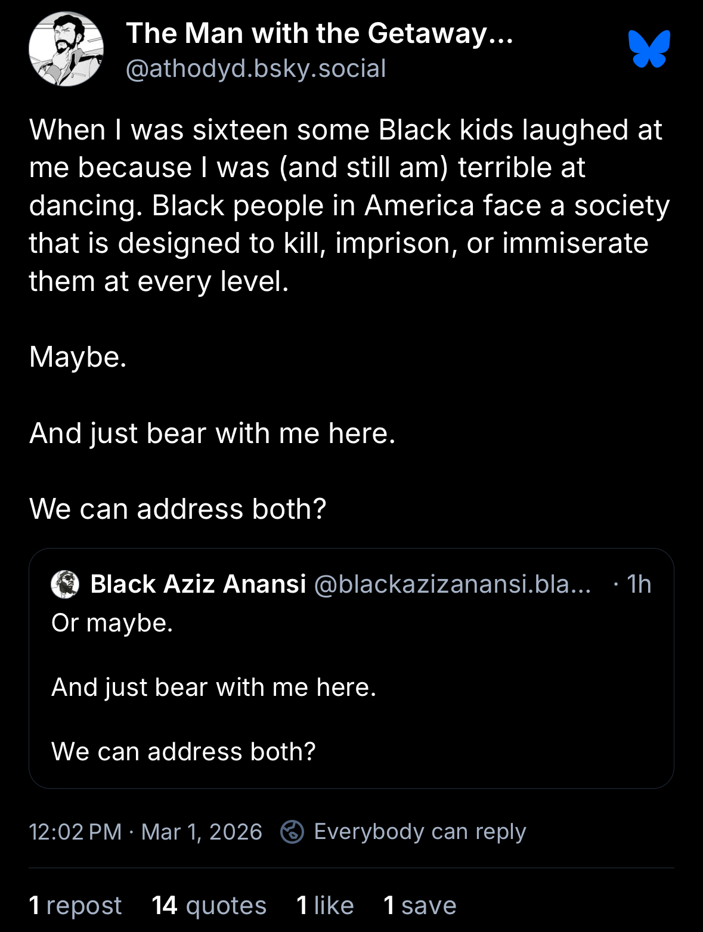Open Black Aziz Anansi's small avatar
703x932 pixels.
65,584
